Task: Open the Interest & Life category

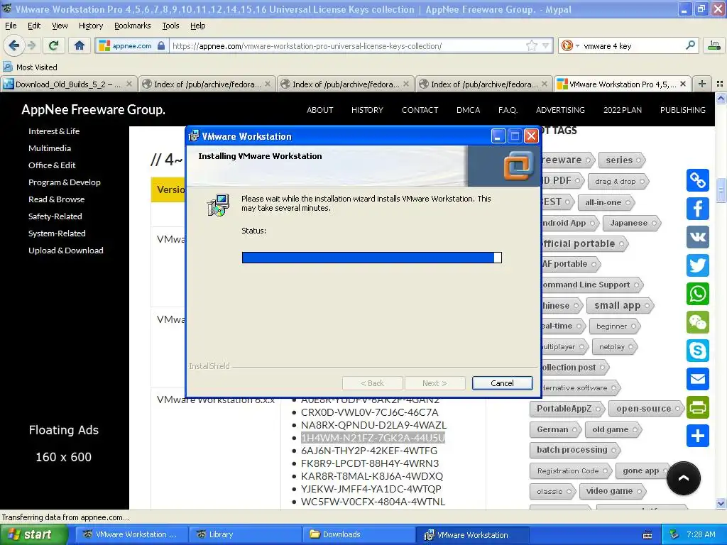Action: coord(54,131)
